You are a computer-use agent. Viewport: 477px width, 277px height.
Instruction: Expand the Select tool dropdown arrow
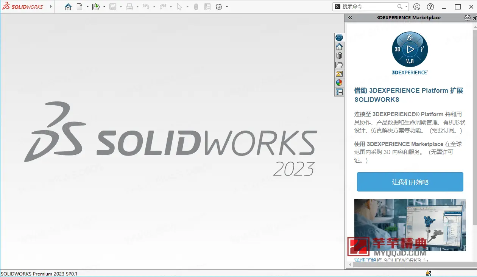pyautogui.click(x=187, y=6)
